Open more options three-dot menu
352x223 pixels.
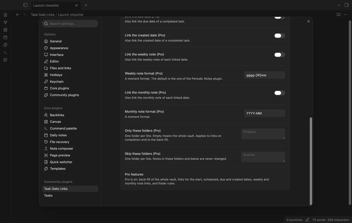click(346, 15)
